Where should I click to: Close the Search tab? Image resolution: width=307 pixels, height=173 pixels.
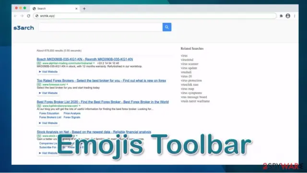pos(76,9)
